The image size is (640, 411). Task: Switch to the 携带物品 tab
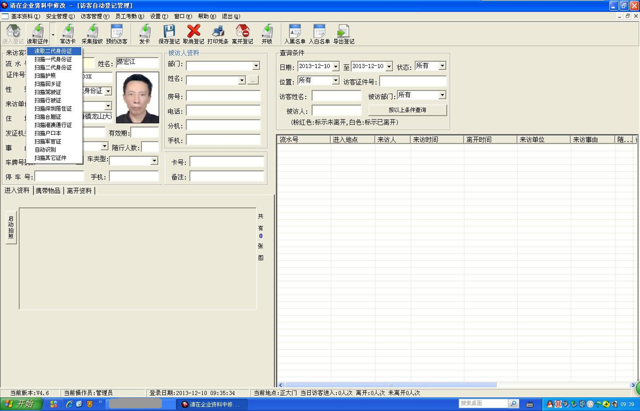pos(48,190)
